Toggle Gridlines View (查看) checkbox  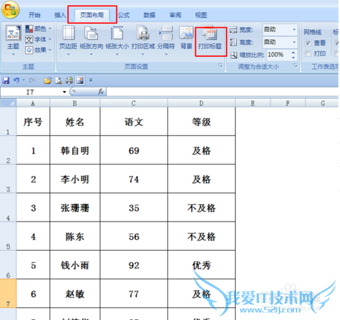pos(308,43)
